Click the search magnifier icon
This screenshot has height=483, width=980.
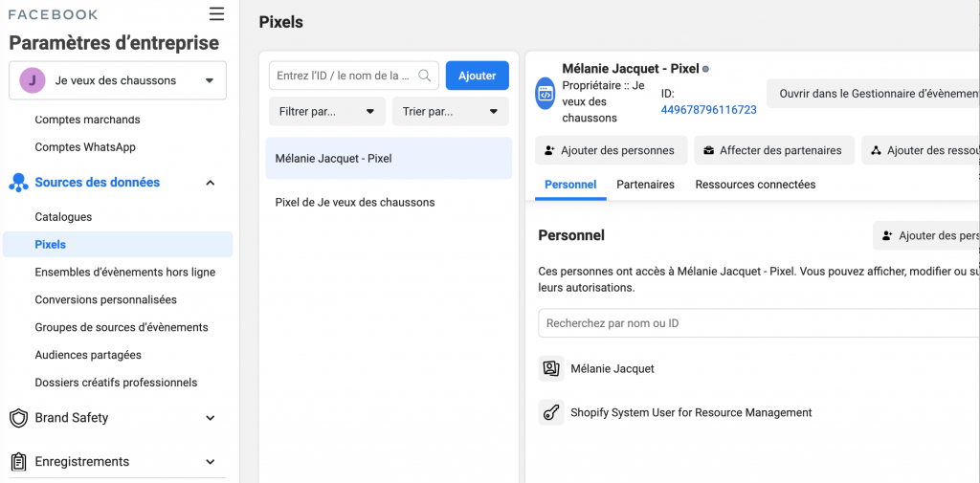click(424, 76)
